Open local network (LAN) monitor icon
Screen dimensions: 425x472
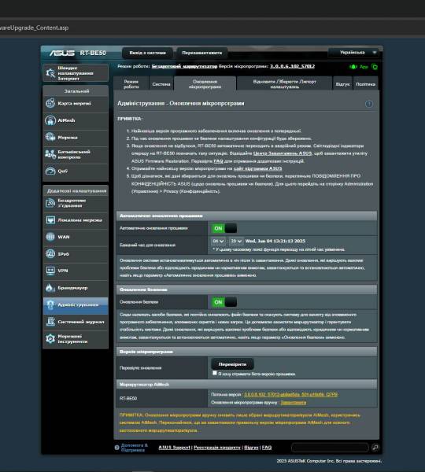click(x=50, y=219)
